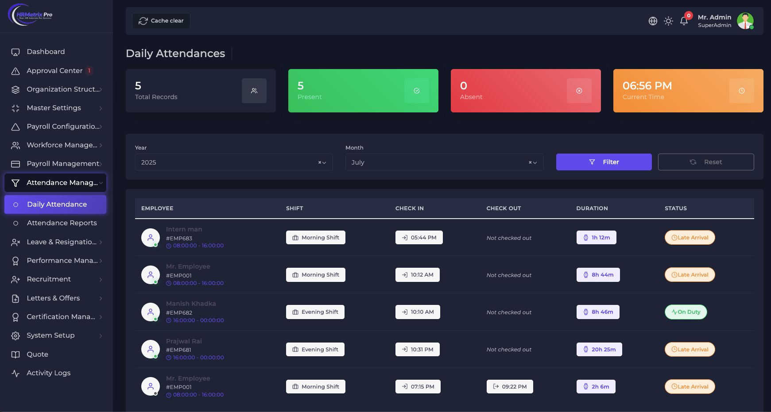Click the 10:12 AM check-in badge

(418, 275)
